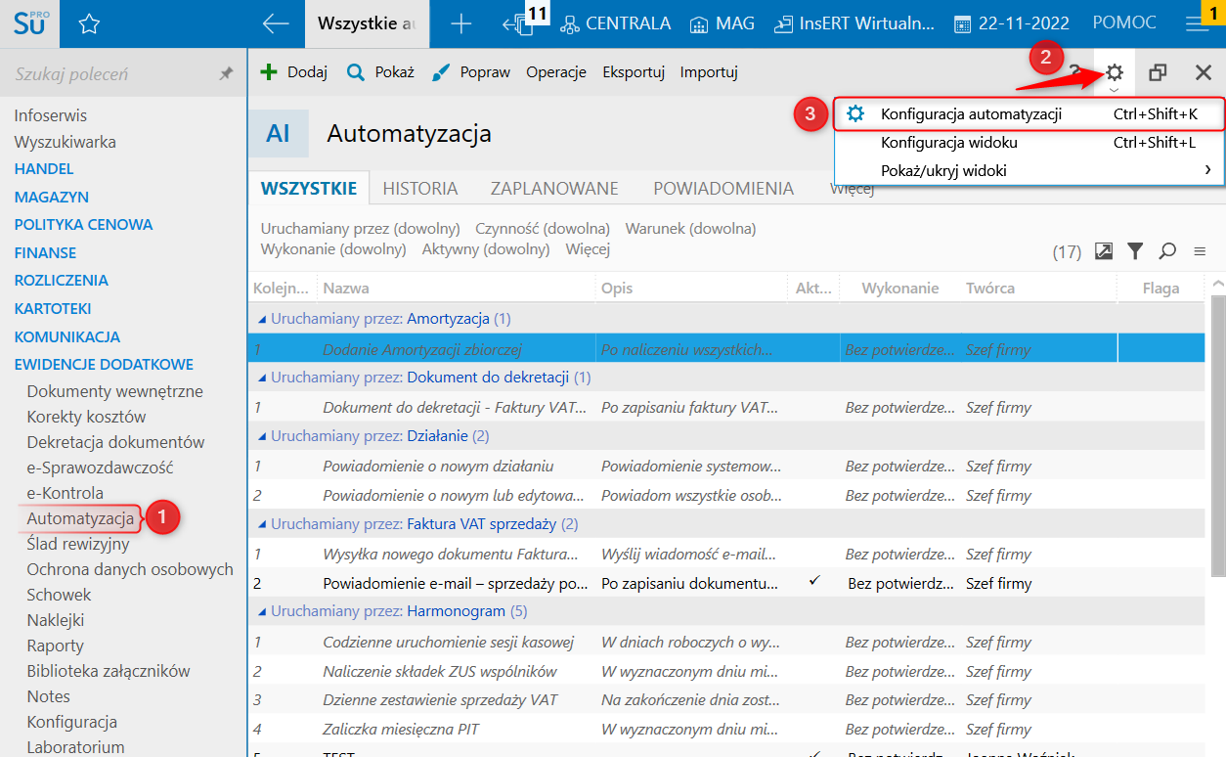Click the Więcej filters link
This screenshot has height=757, width=1226.
point(588,249)
